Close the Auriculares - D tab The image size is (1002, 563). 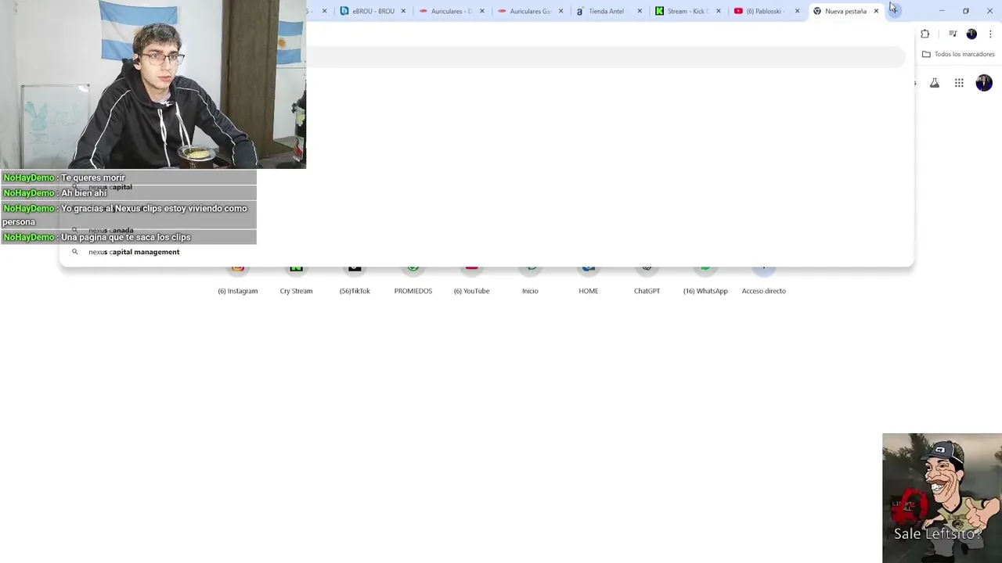(x=482, y=11)
